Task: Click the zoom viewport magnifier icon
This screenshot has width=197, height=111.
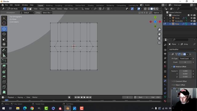Action: (159, 30)
